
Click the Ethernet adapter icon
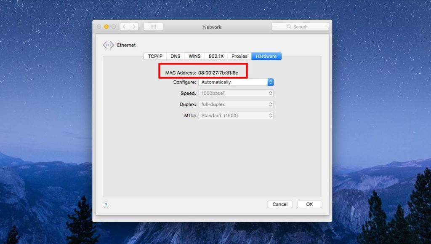108,45
